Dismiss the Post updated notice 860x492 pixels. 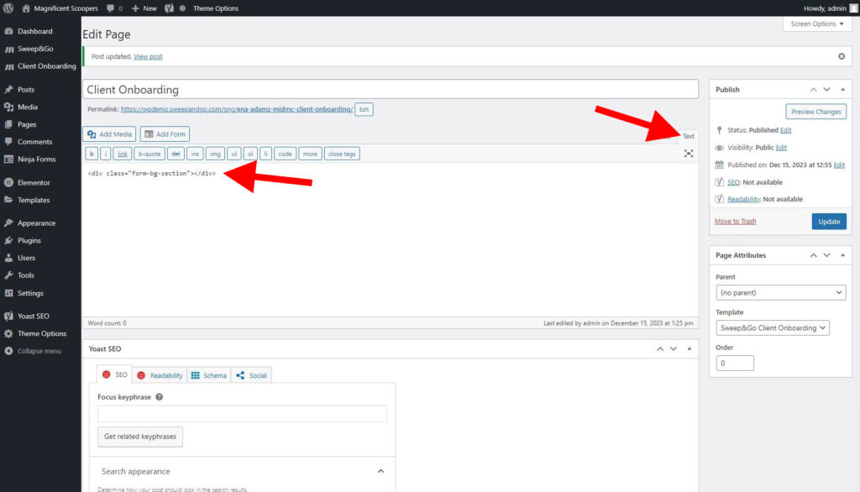pos(842,56)
